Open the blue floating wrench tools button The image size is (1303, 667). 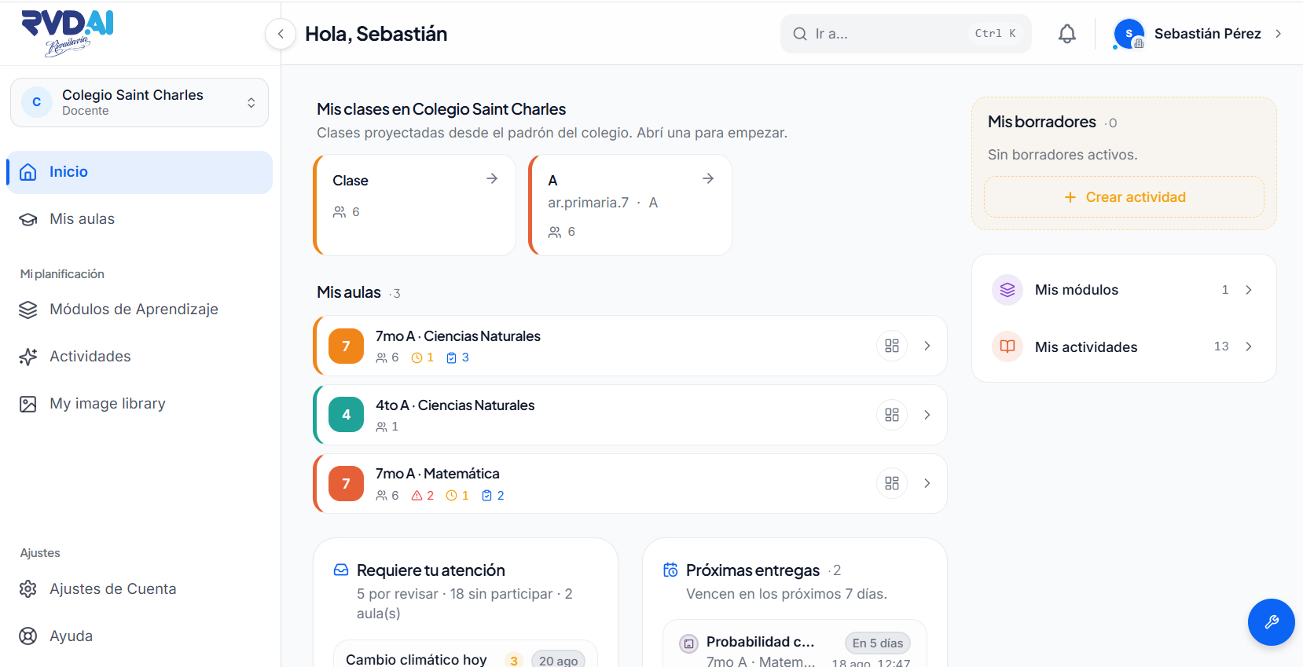(1271, 622)
